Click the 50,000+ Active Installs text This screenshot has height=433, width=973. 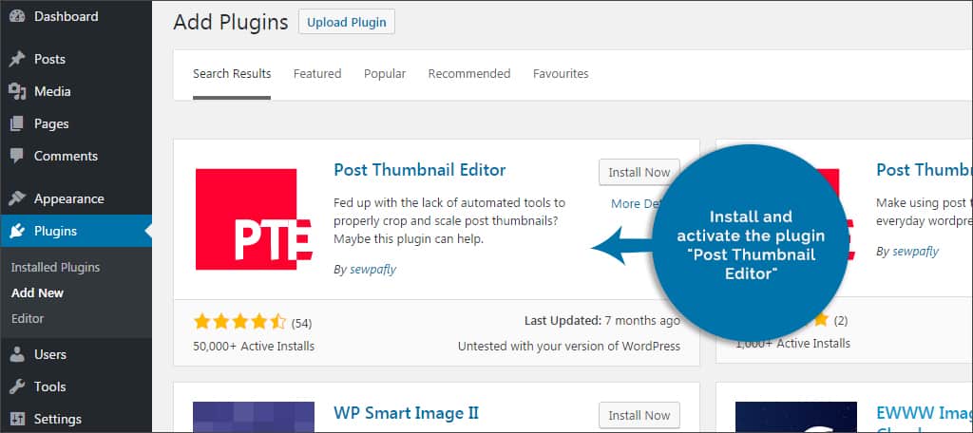pyautogui.click(x=254, y=347)
